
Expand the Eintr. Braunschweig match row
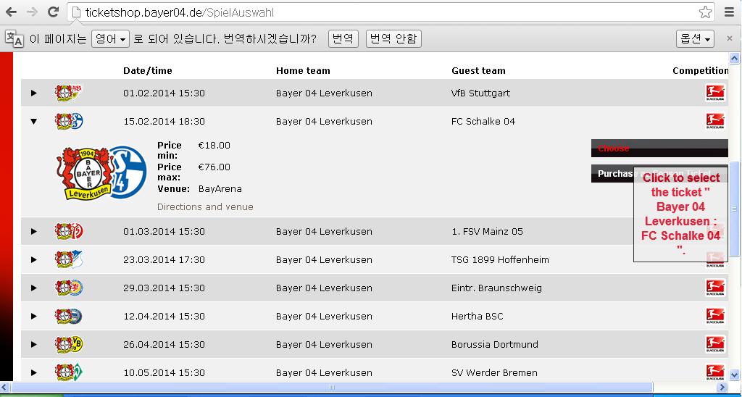[x=33, y=288]
